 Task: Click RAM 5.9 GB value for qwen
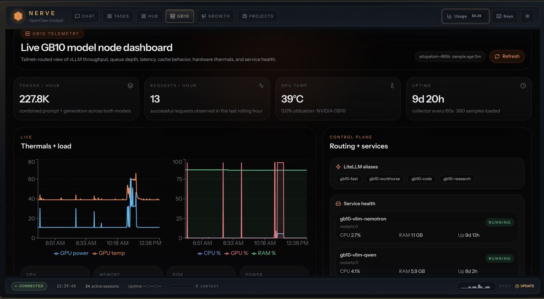click(x=412, y=271)
